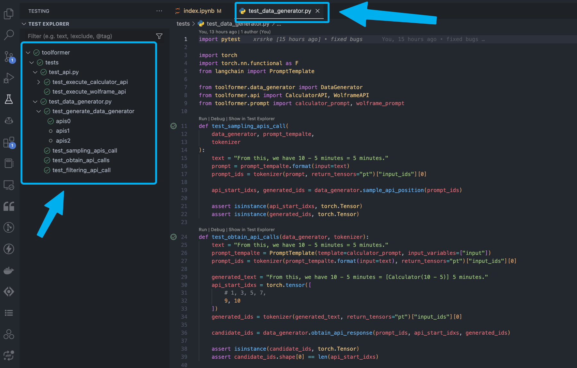Open the Testing panel more actions menu
This screenshot has height=368, width=577.
tap(159, 11)
